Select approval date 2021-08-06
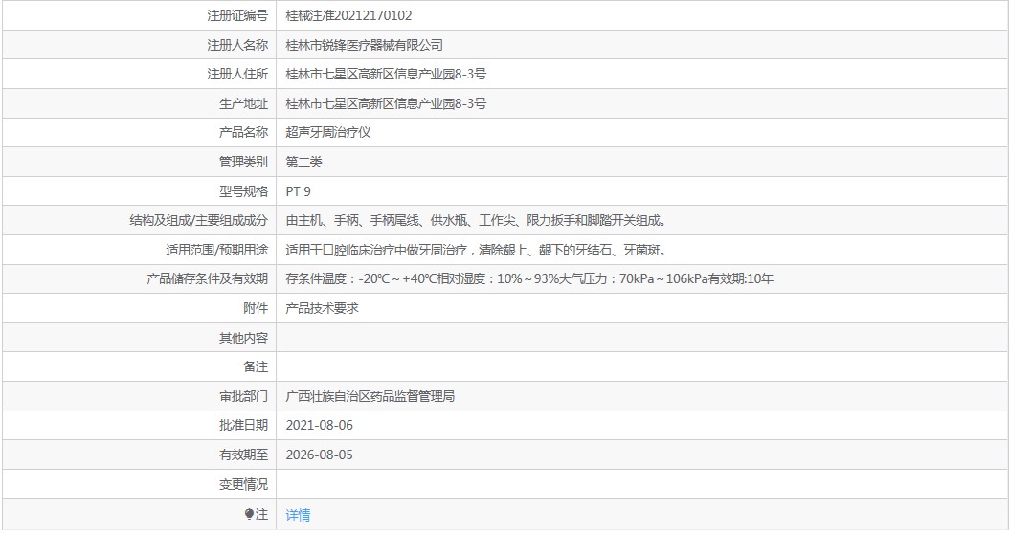 [x=319, y=426]
